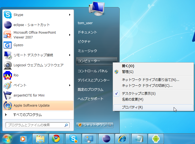The width and height of the screenshot is (195, 144).
Task: Open Internet Explorer from the taskbar
Action: [x=122, y=139]
